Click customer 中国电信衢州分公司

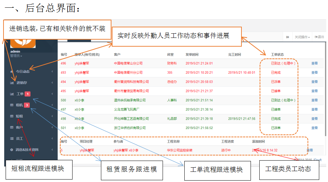click(128, 73)
